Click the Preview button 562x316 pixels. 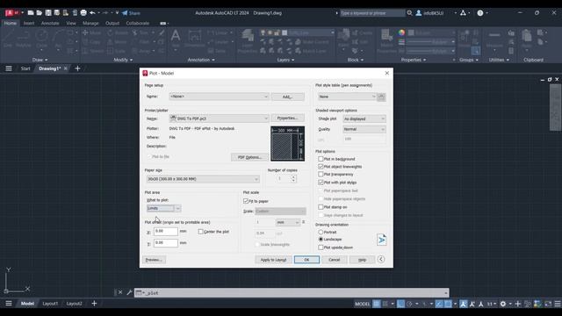point(155,260)
